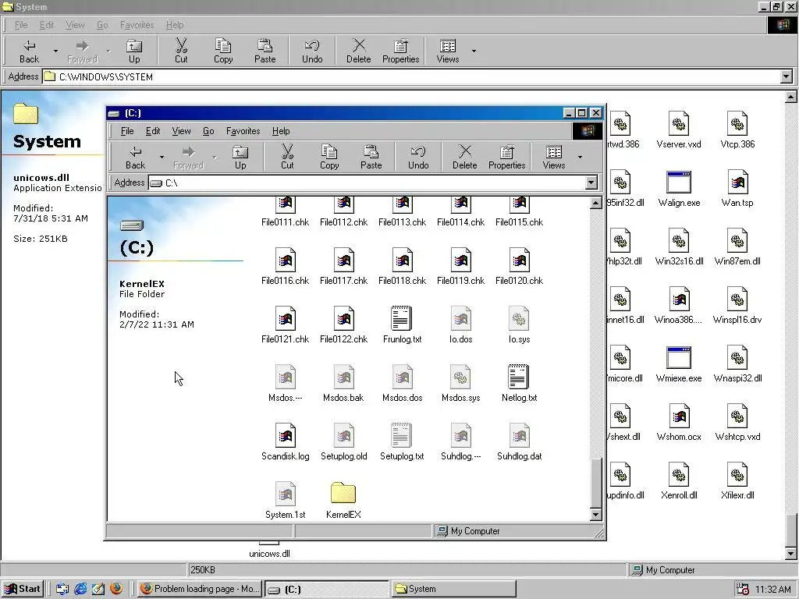The width and height of the screenshot is (799, 599).
Task: Select Vtcp.386 in System window
Action: (x=737, y=130)
